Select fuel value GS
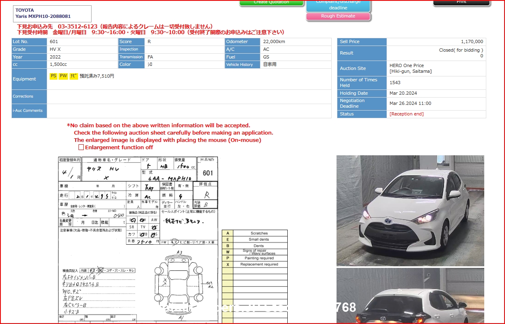 click(267, 57)
